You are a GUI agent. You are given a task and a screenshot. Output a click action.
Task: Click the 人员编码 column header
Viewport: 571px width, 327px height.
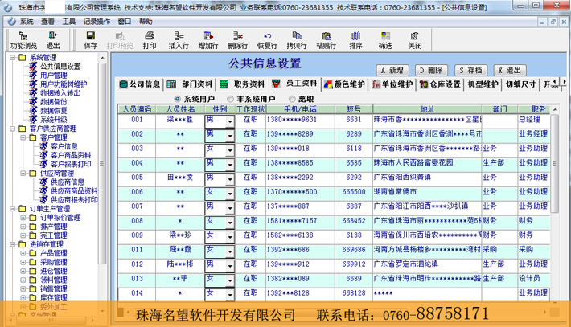137,109
